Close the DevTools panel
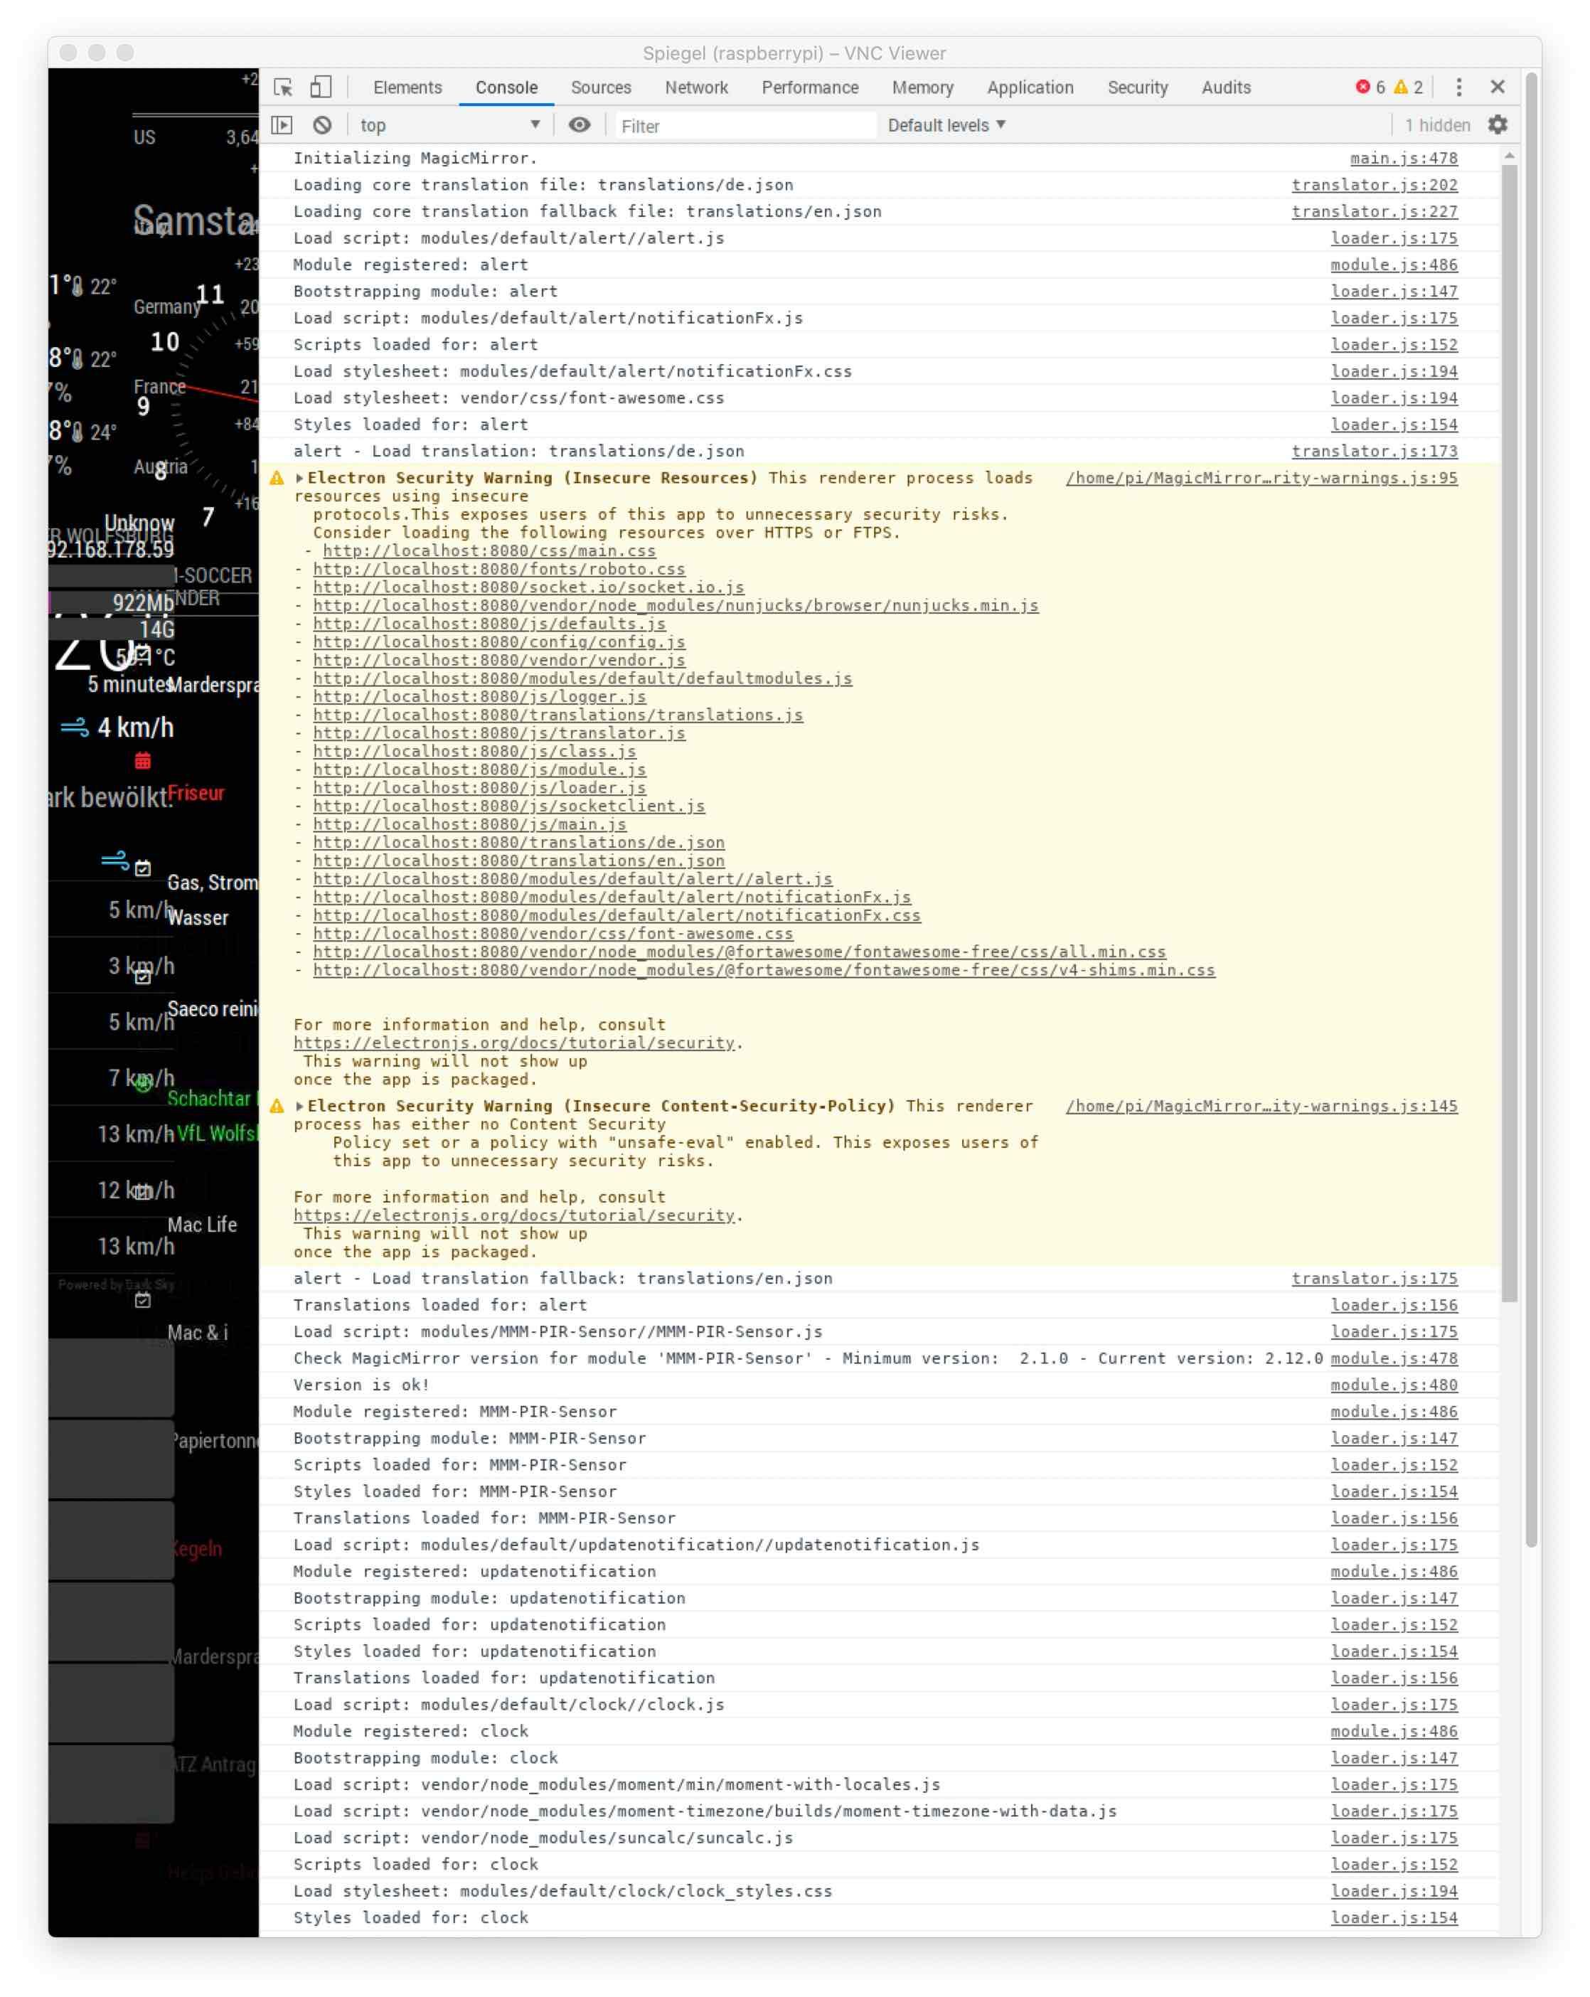 point(1496,87)
